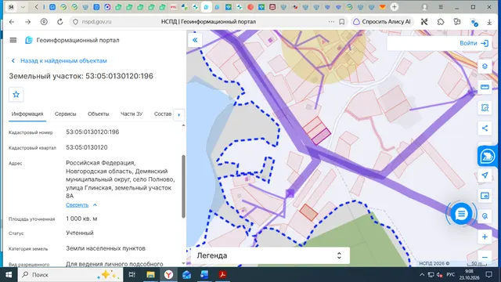Click the Войти login button
The height and width of the screenshot is (282, 501).
(474, 43)
